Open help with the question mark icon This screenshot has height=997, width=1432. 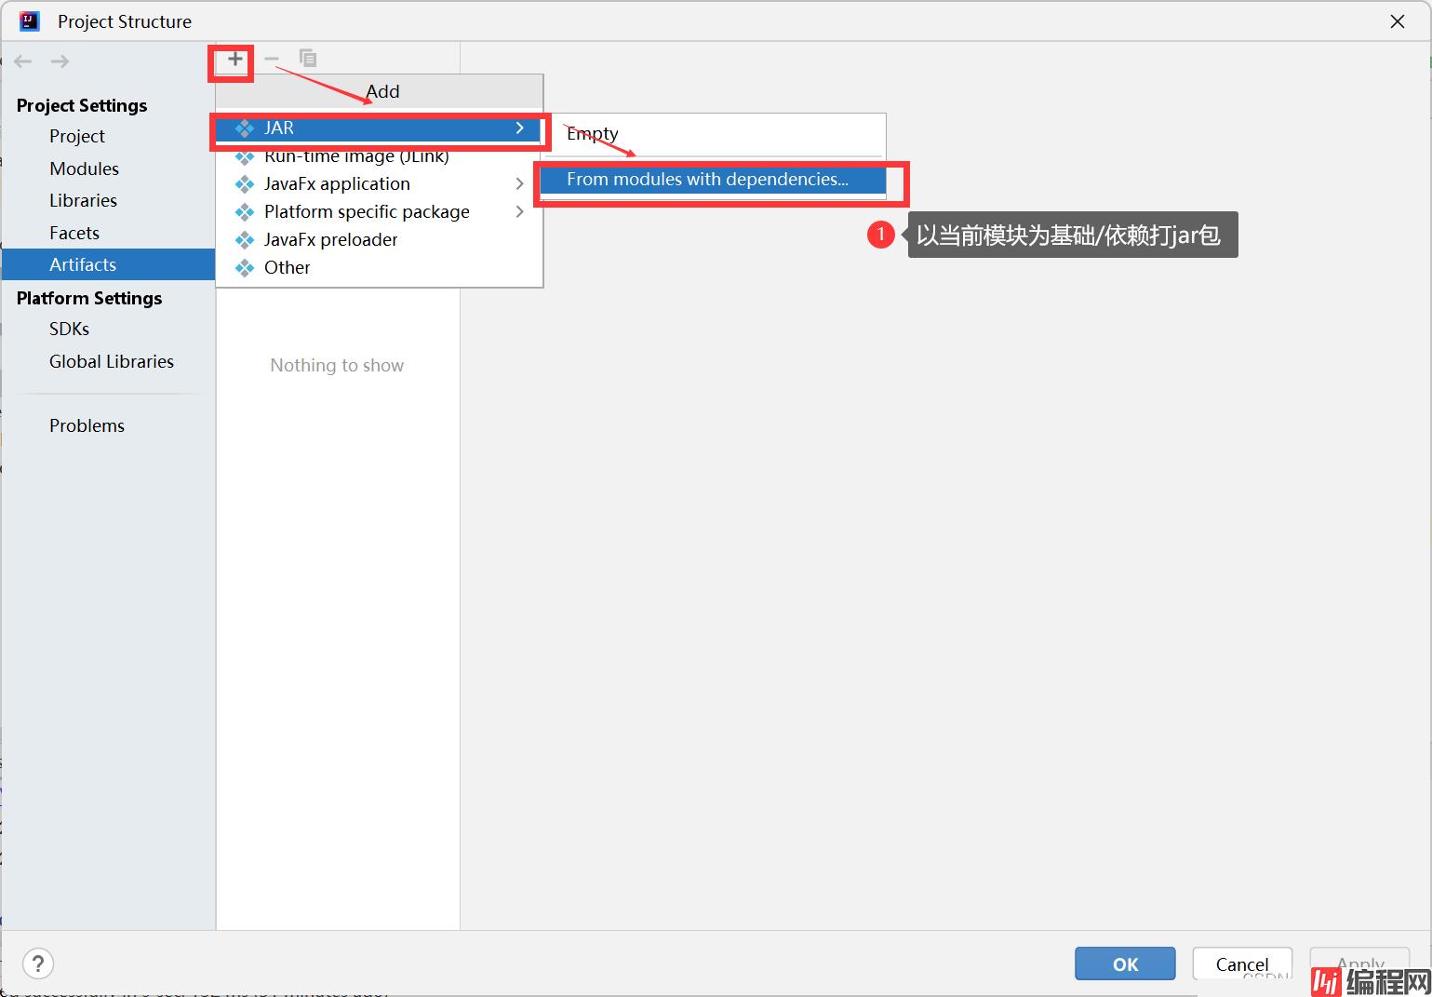pos(38,963)
